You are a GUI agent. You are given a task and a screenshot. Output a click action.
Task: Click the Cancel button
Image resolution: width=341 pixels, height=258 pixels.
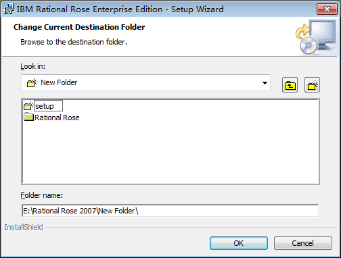pyautogui.click(x=303, y=243)
